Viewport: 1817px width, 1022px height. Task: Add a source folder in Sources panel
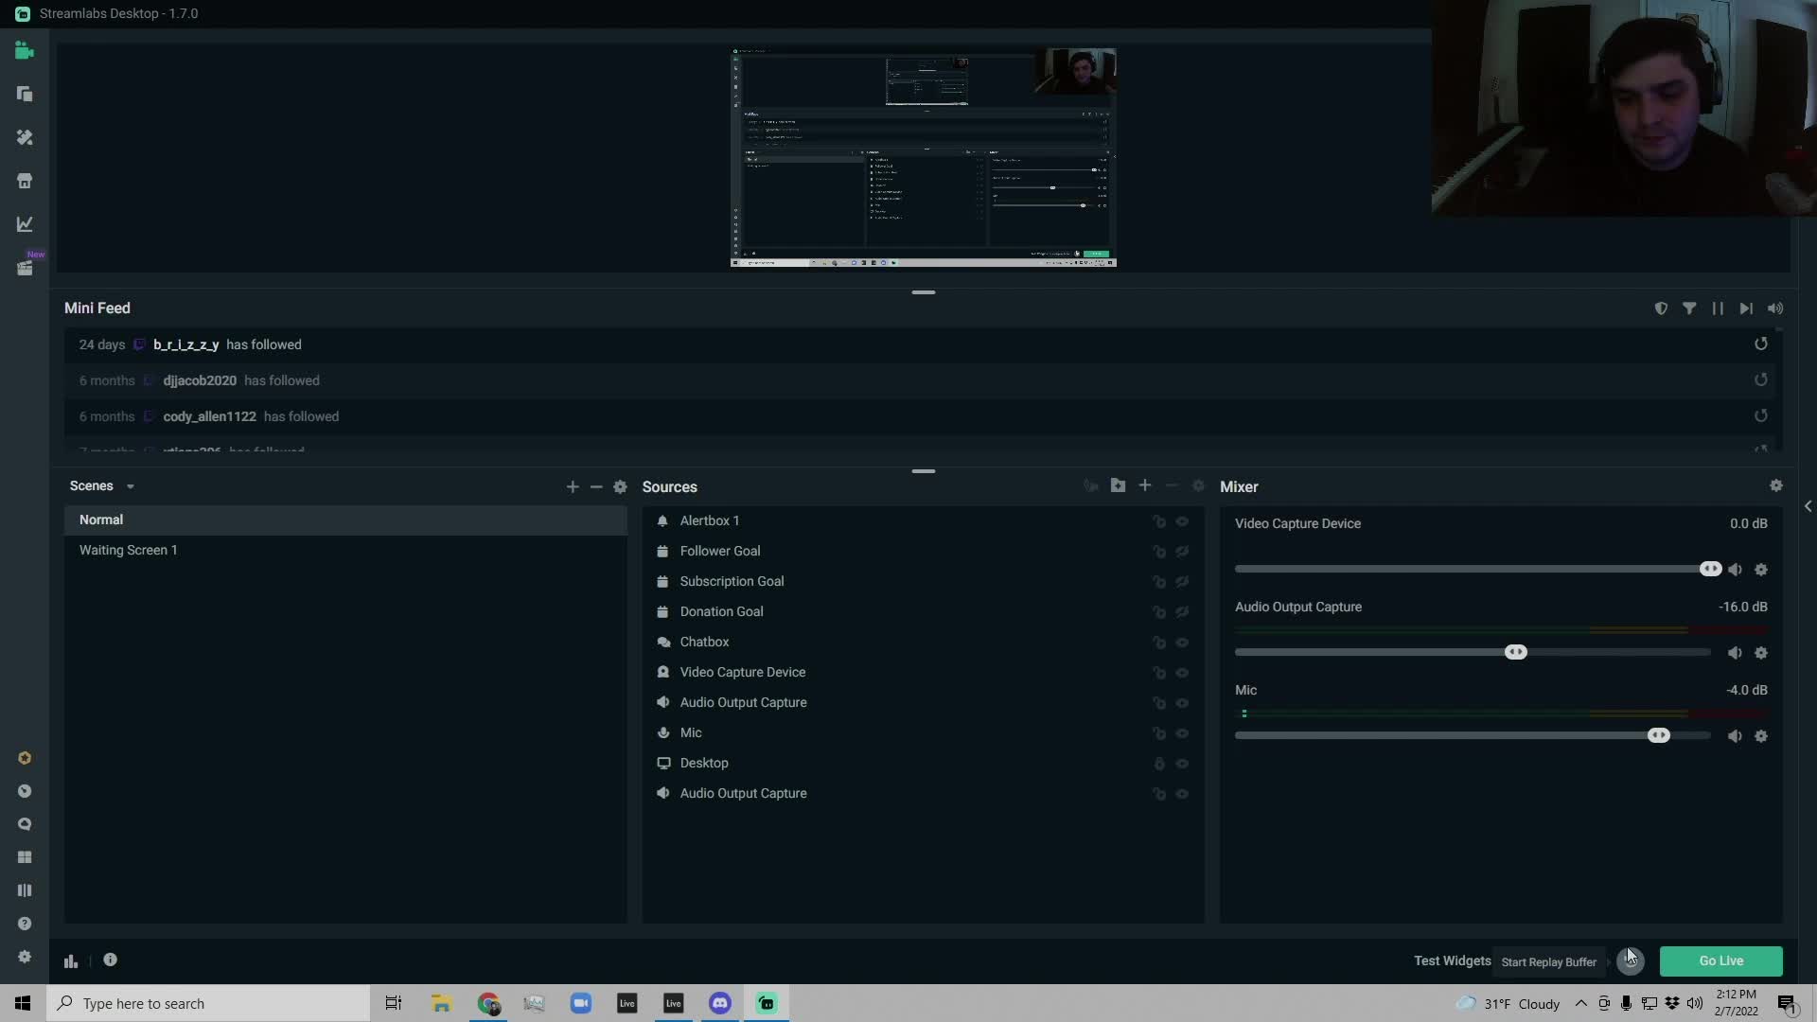click(x=1118, y=485)
